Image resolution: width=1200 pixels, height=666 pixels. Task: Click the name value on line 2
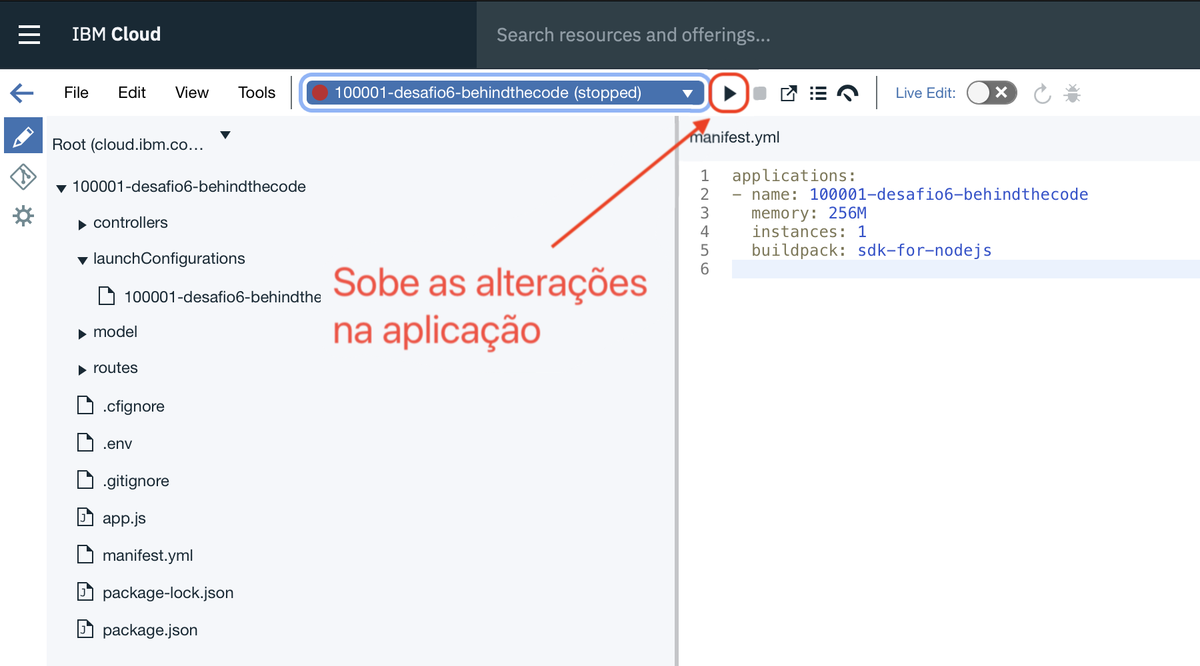coord(949,194)
